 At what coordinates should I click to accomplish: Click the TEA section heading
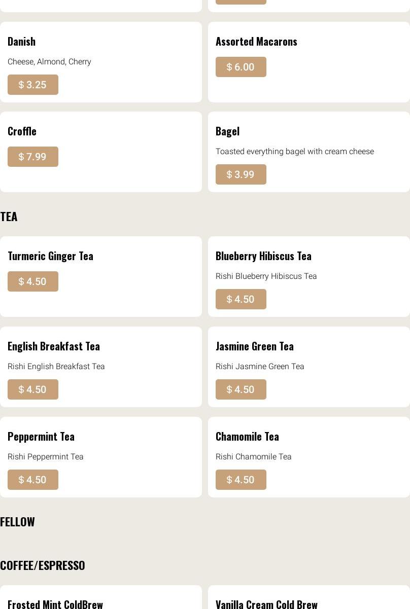(9, 217)
